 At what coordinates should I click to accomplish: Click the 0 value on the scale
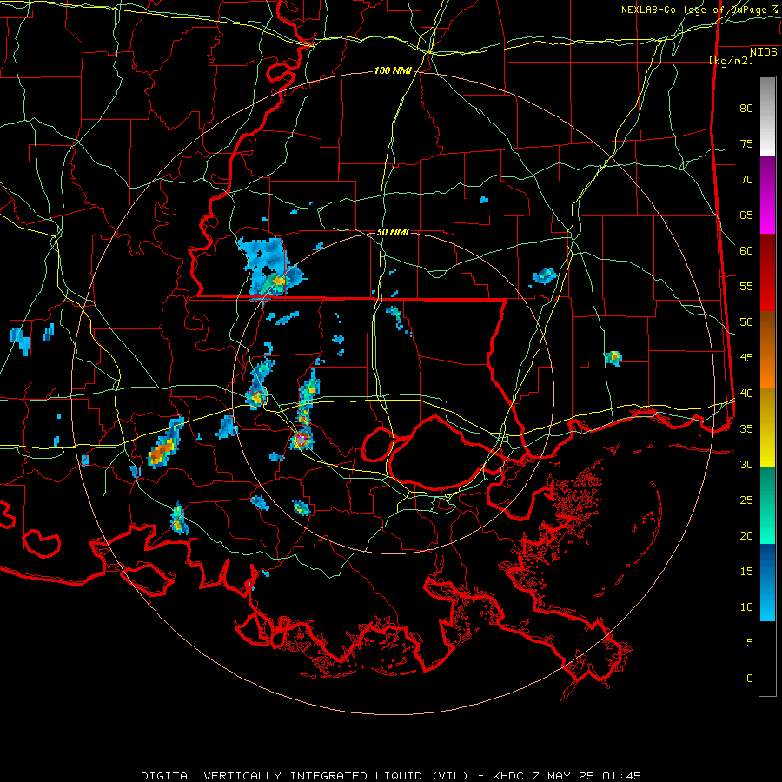(x=750, y=679)
